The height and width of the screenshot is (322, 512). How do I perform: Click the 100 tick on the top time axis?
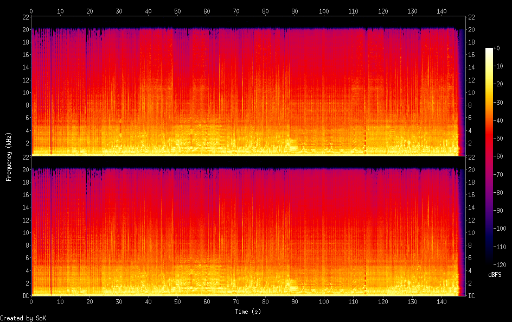pos(324,11)
